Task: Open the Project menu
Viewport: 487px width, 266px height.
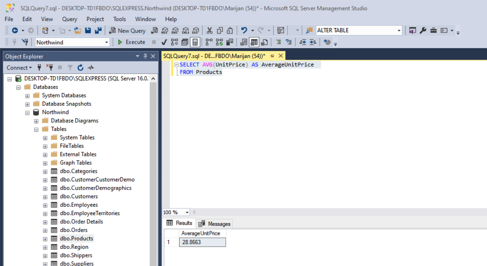Action: click(95, 19)
